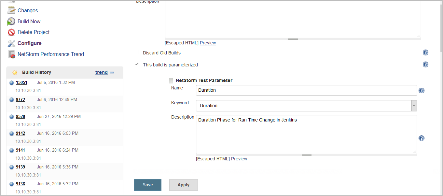Open build 15051 link

point(21,83)
